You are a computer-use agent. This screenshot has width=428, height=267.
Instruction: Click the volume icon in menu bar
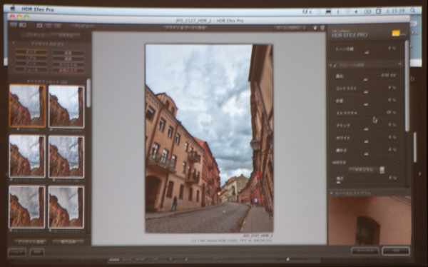tap(356, 11)
